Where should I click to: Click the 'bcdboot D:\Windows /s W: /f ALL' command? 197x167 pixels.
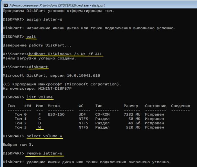[66, 54]
